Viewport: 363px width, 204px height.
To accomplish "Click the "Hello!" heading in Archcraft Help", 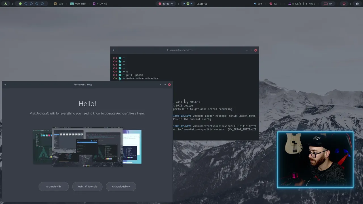I will click(x=87, y=104).
